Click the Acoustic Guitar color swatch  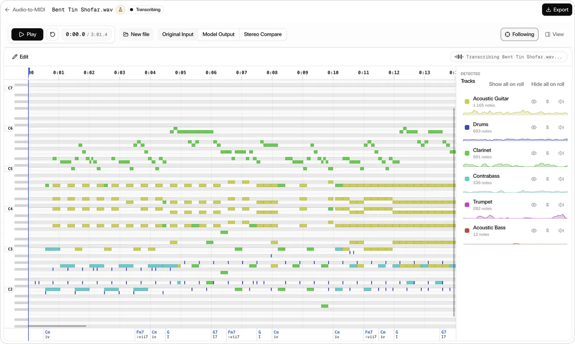pyautogui.click(x=467, y=102)
